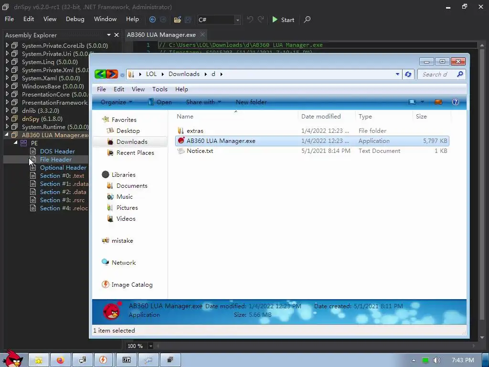This screenshot has width=489, height=367.
Task: Open the 100 % zoom dropdown
Action: (150, 346)
